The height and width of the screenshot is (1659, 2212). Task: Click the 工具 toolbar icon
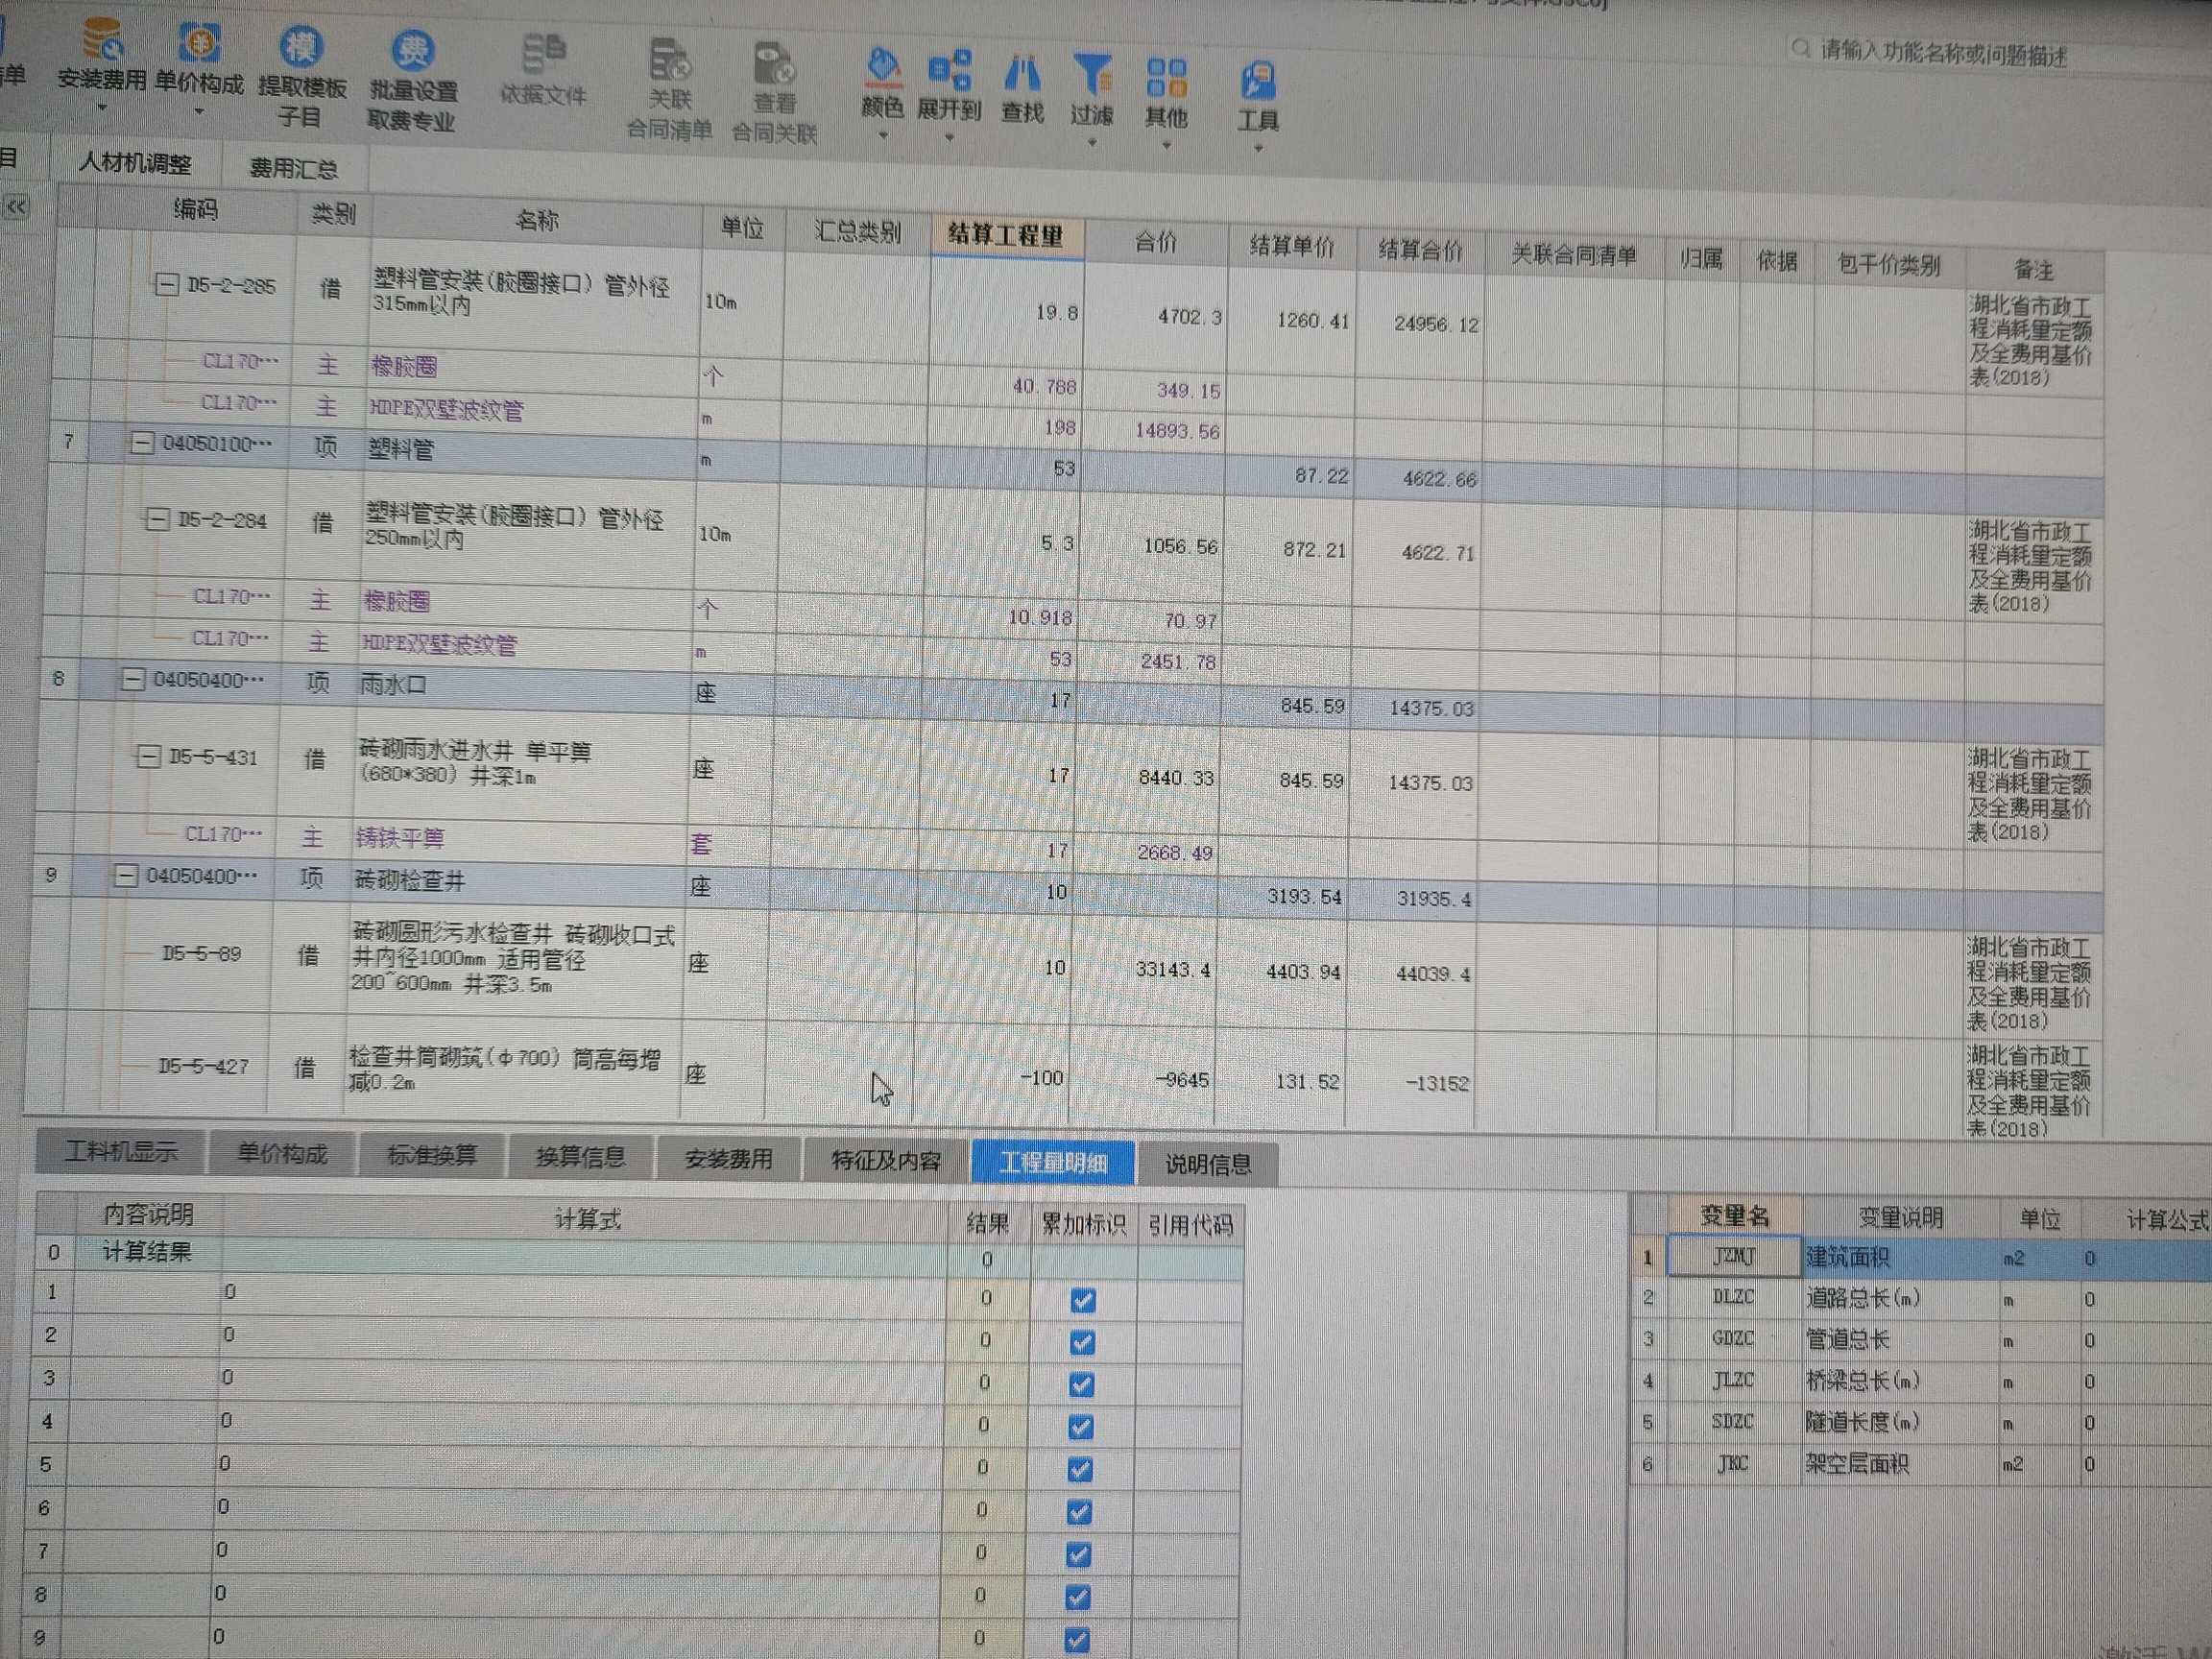(x=1257, y=82)
